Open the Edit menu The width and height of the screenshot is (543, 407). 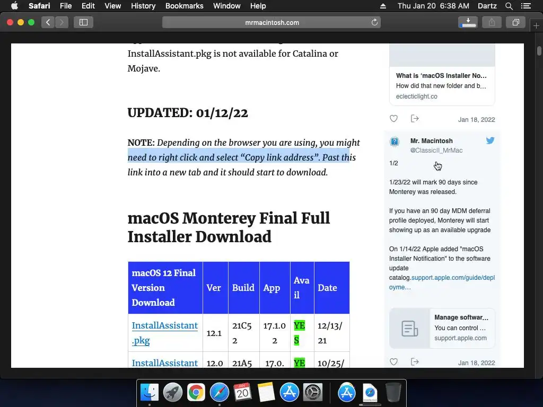(x=88, y=6)
